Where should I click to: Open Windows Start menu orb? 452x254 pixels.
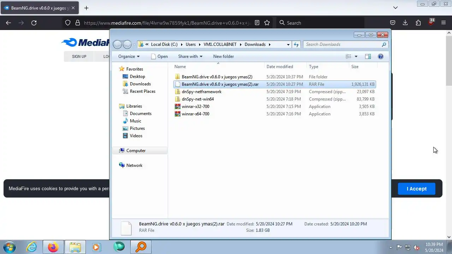[8, 247]
